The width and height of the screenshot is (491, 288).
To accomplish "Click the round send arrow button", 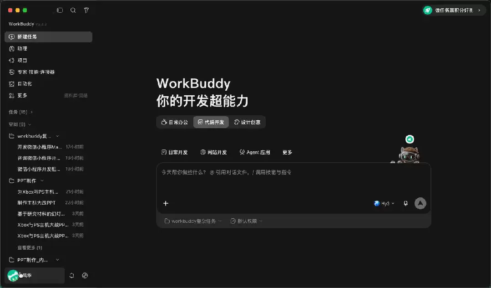I will point(420,203).
